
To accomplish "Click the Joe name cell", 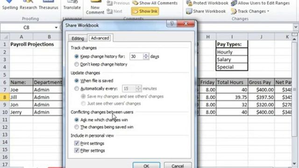I will 21,90.
